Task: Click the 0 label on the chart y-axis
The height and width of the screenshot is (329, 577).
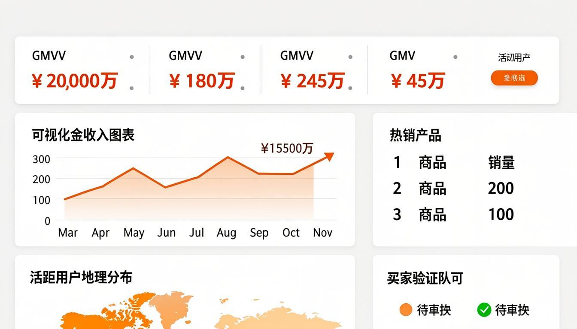Action: (x=47, y=221)
